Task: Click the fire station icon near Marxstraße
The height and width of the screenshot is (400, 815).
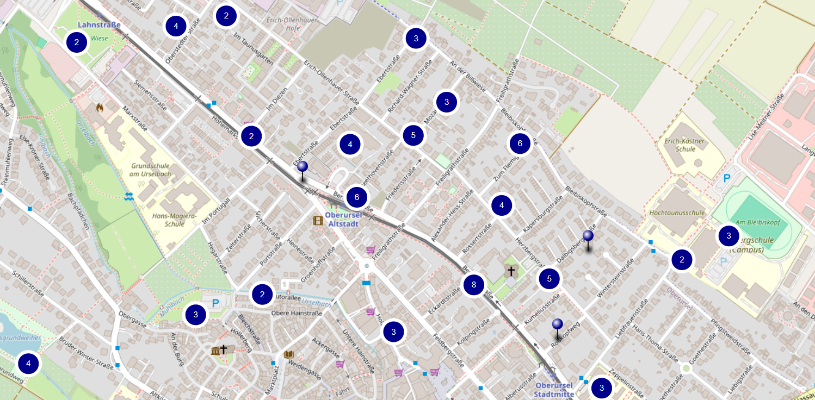Action: (100, 108)
